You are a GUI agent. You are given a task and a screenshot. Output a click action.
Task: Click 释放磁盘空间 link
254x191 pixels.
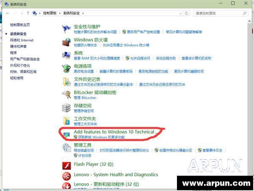[84, 150]
